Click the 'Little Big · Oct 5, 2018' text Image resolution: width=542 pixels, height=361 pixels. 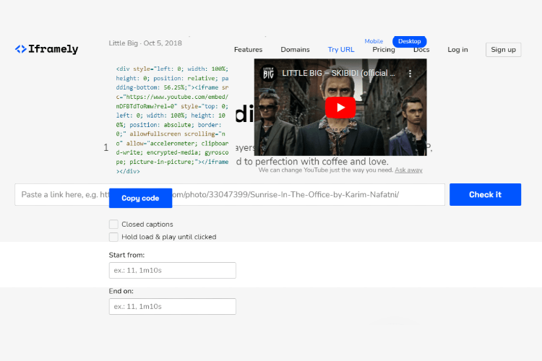[145, 43]
